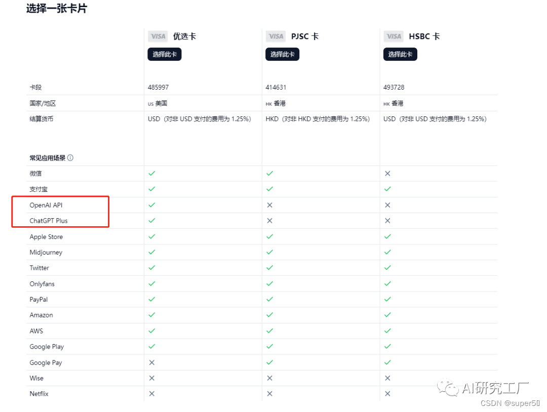
Task: Click the X mark for Netflix on 优选卡
Action: [151, 393]
